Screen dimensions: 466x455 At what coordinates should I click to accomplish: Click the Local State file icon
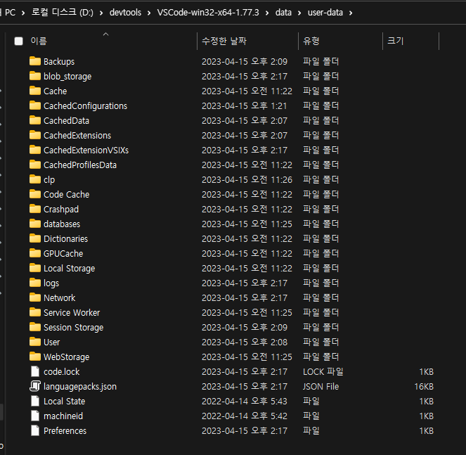point(35,401)
